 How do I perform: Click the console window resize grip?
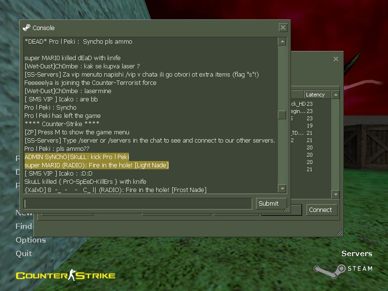tap(287, 209)
